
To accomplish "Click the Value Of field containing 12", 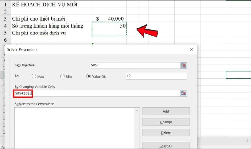I will [x=156, y=76].
